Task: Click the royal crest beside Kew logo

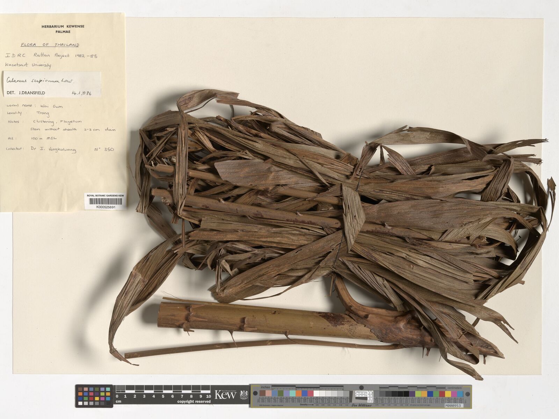Action: click(244, 395)
